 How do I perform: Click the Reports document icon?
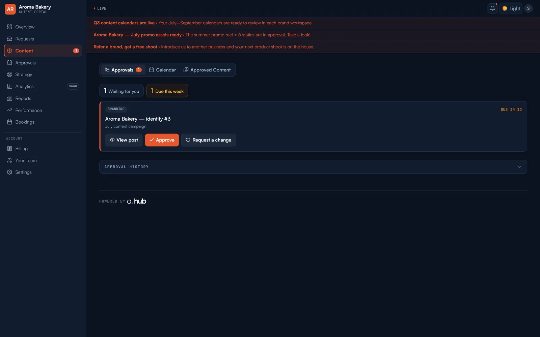point(9,98)
